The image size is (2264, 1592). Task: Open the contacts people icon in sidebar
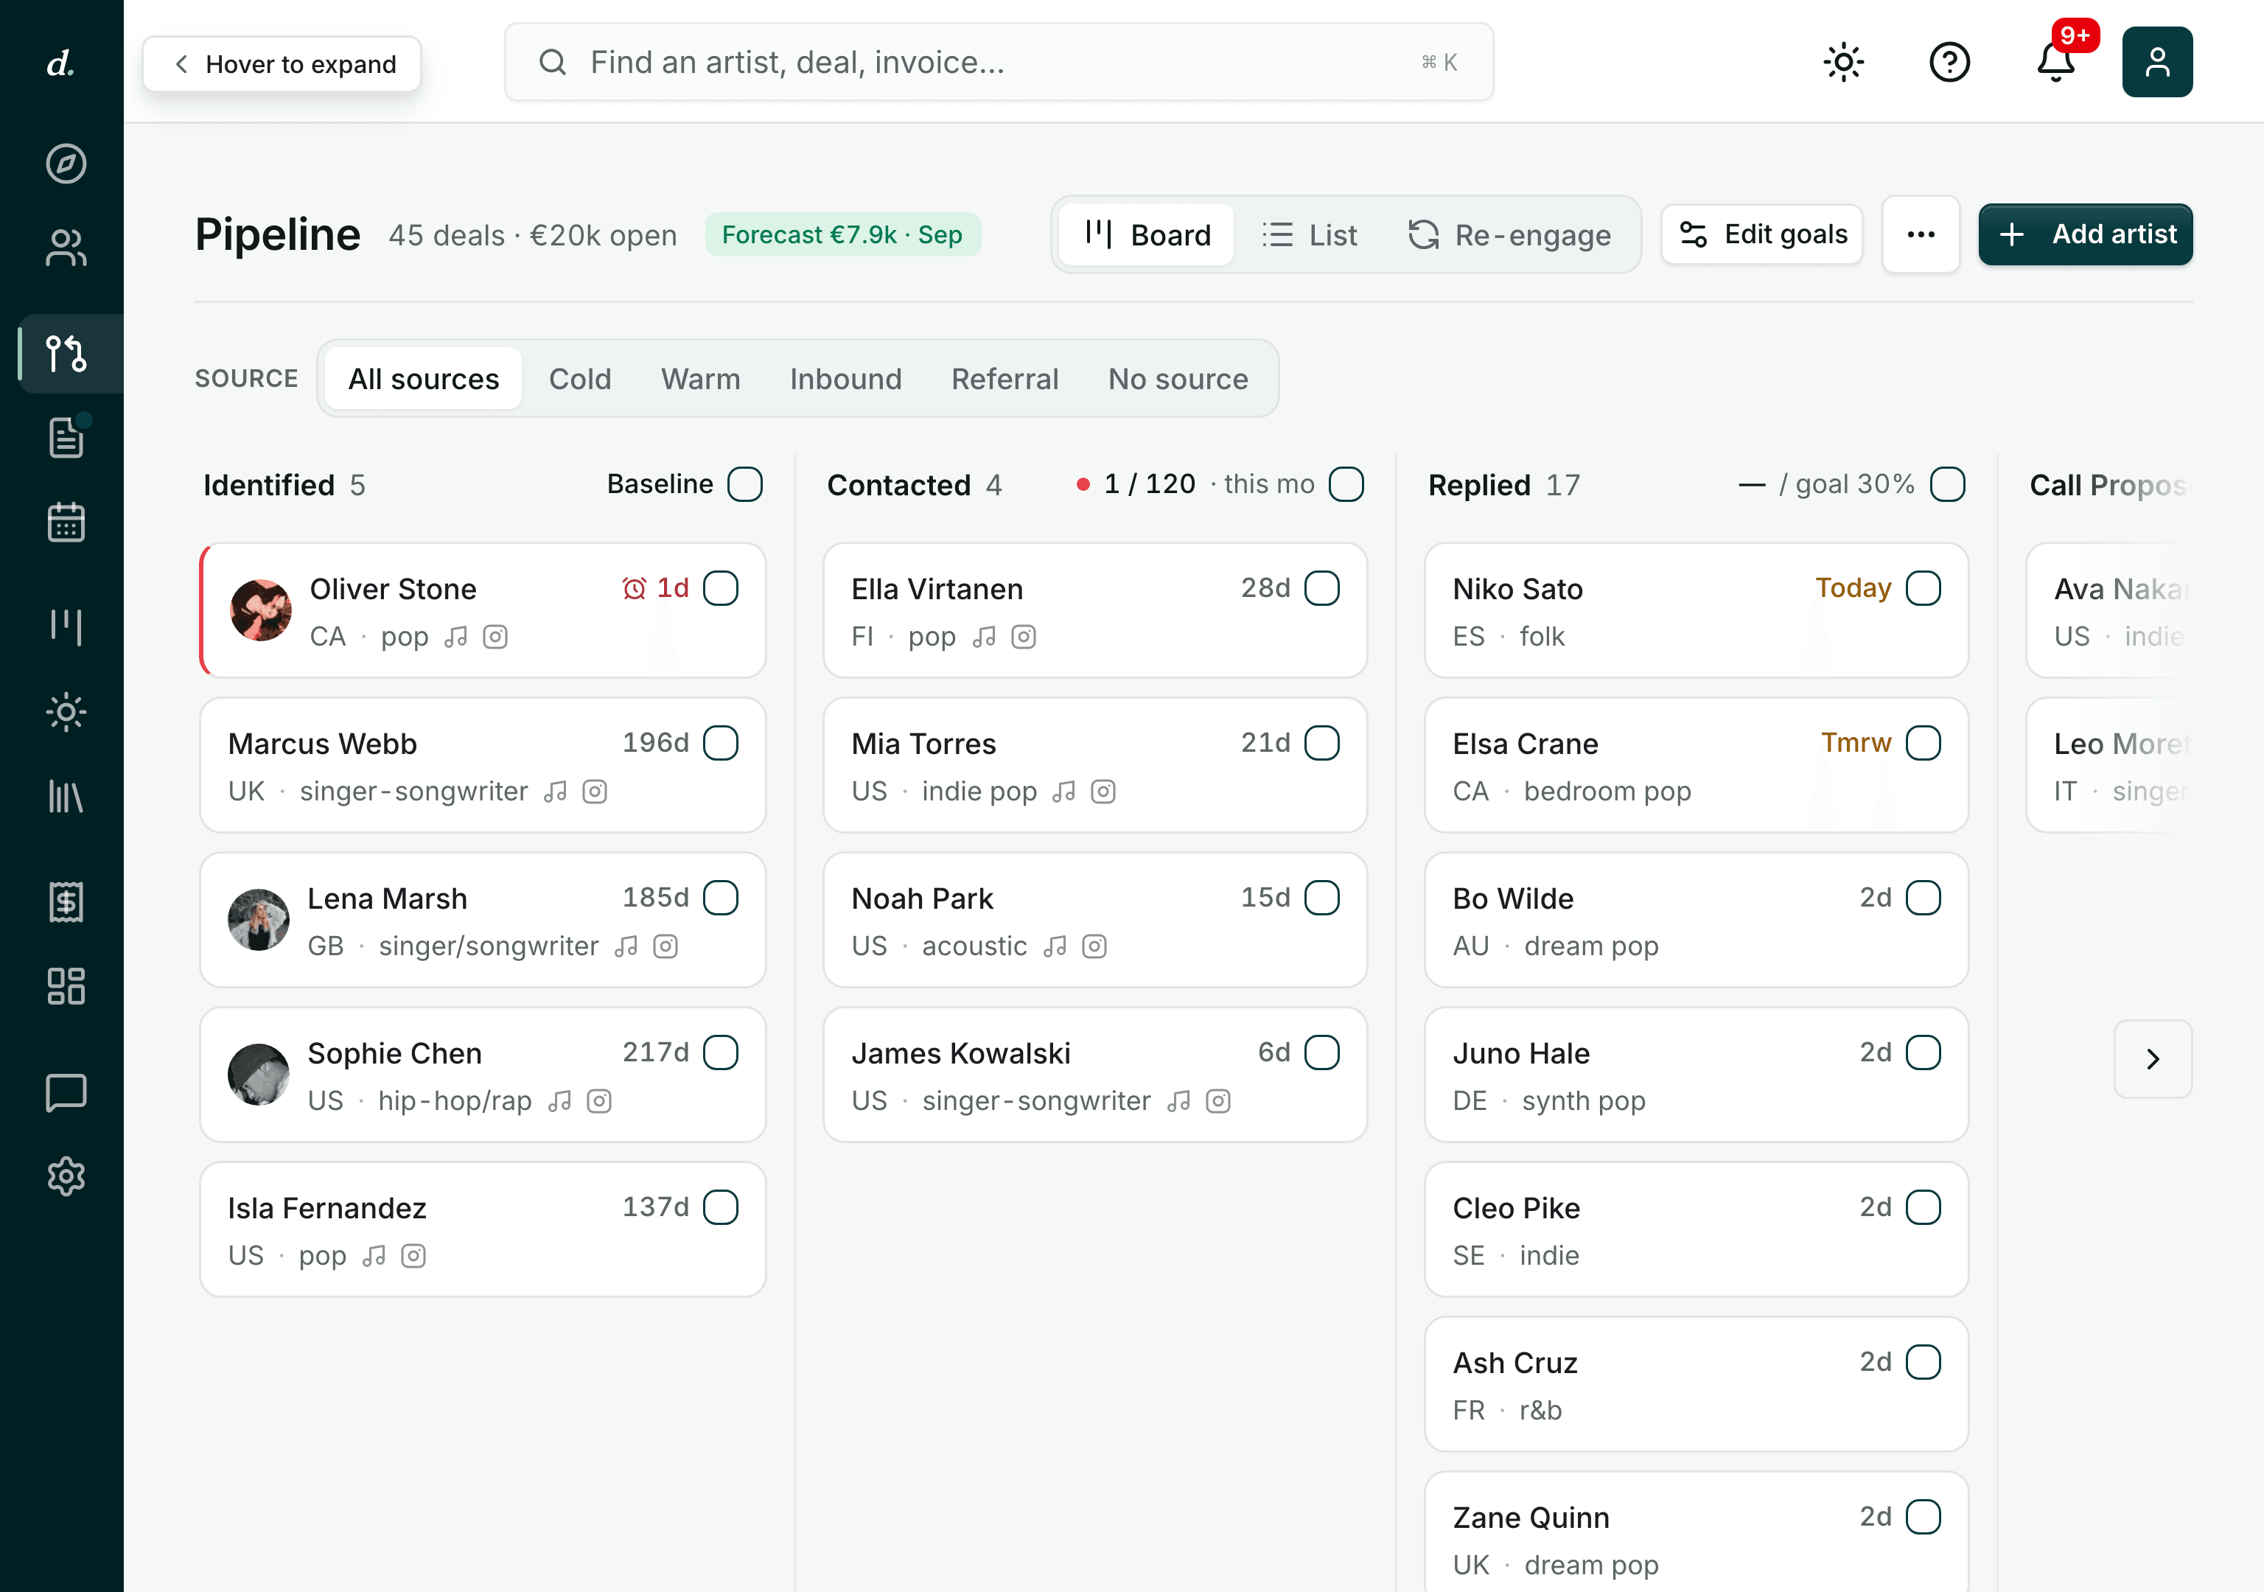pyautogui.click(x=66, y=248)
